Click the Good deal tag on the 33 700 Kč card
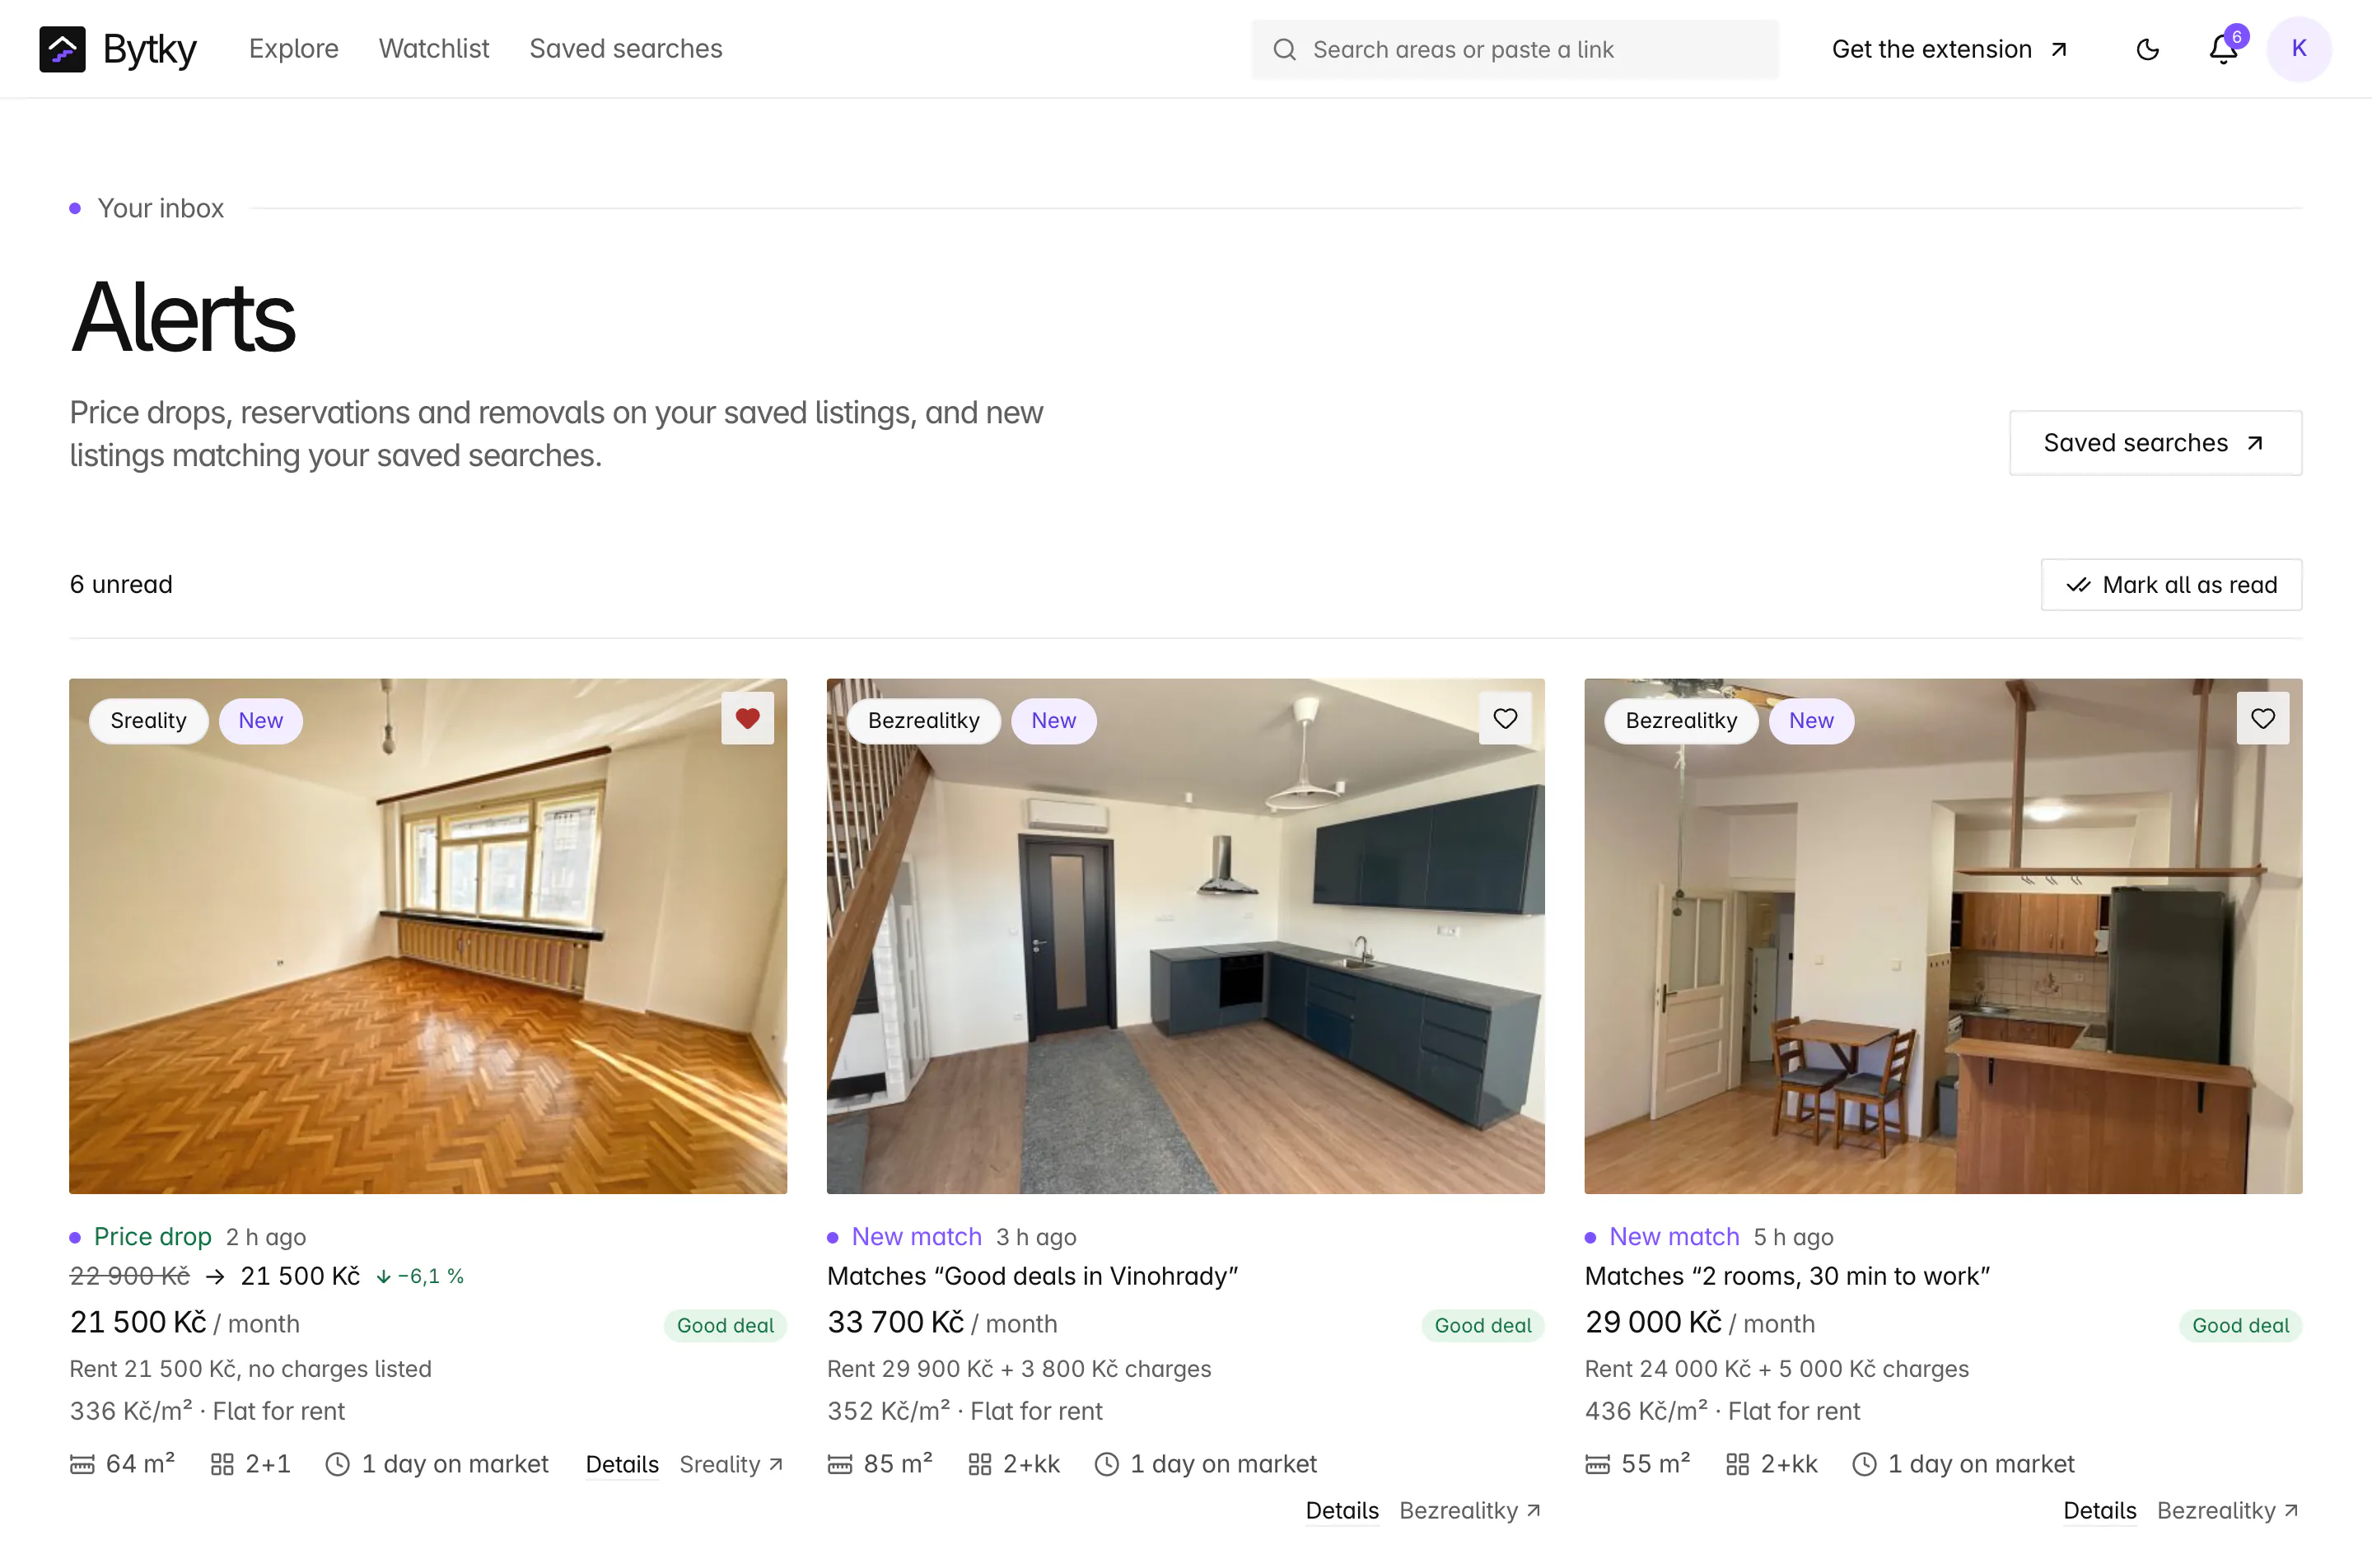2372x1568 pixels. 1483,1325
